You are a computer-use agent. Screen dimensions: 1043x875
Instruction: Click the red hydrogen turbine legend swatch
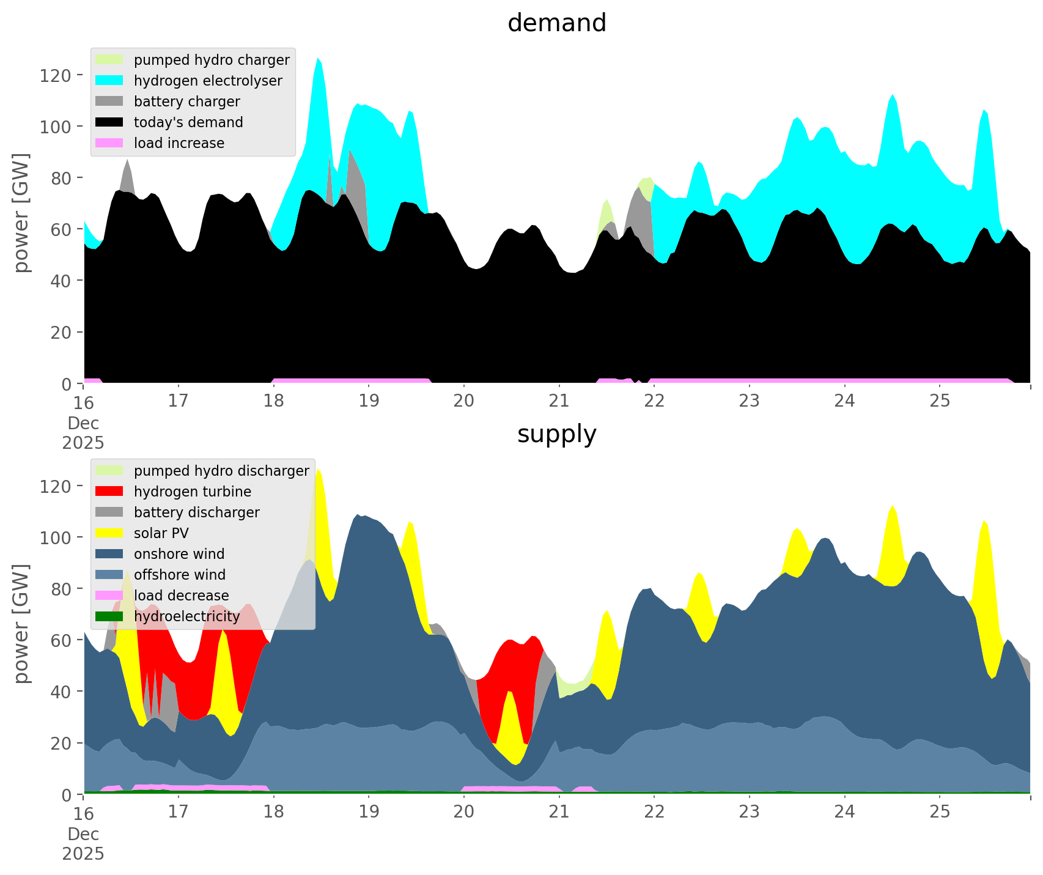(109, 492)
